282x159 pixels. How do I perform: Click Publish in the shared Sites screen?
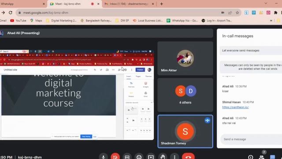coord(140,70)
